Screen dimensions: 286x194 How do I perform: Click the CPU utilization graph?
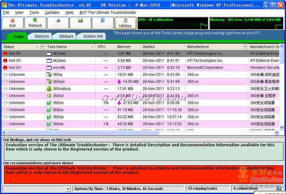pyautogui.click(x=173, y=23)
